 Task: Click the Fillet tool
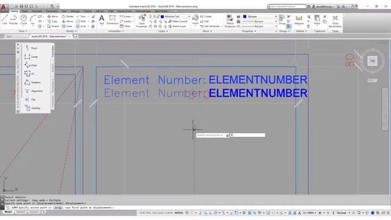tap(81, 21)
